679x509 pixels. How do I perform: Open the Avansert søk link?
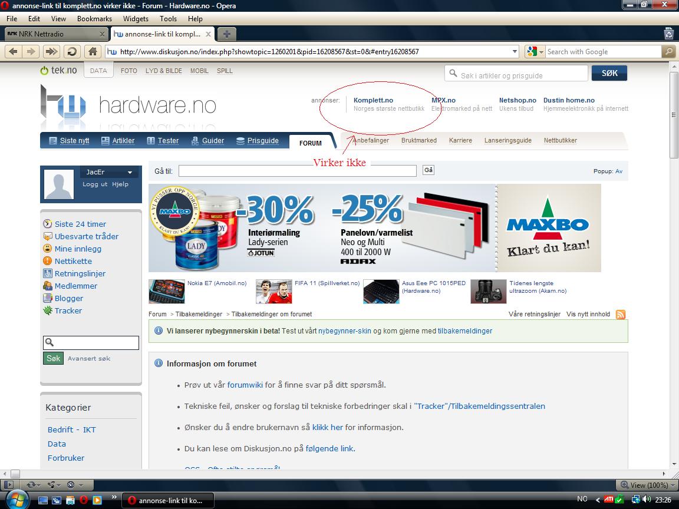(89, 358)
